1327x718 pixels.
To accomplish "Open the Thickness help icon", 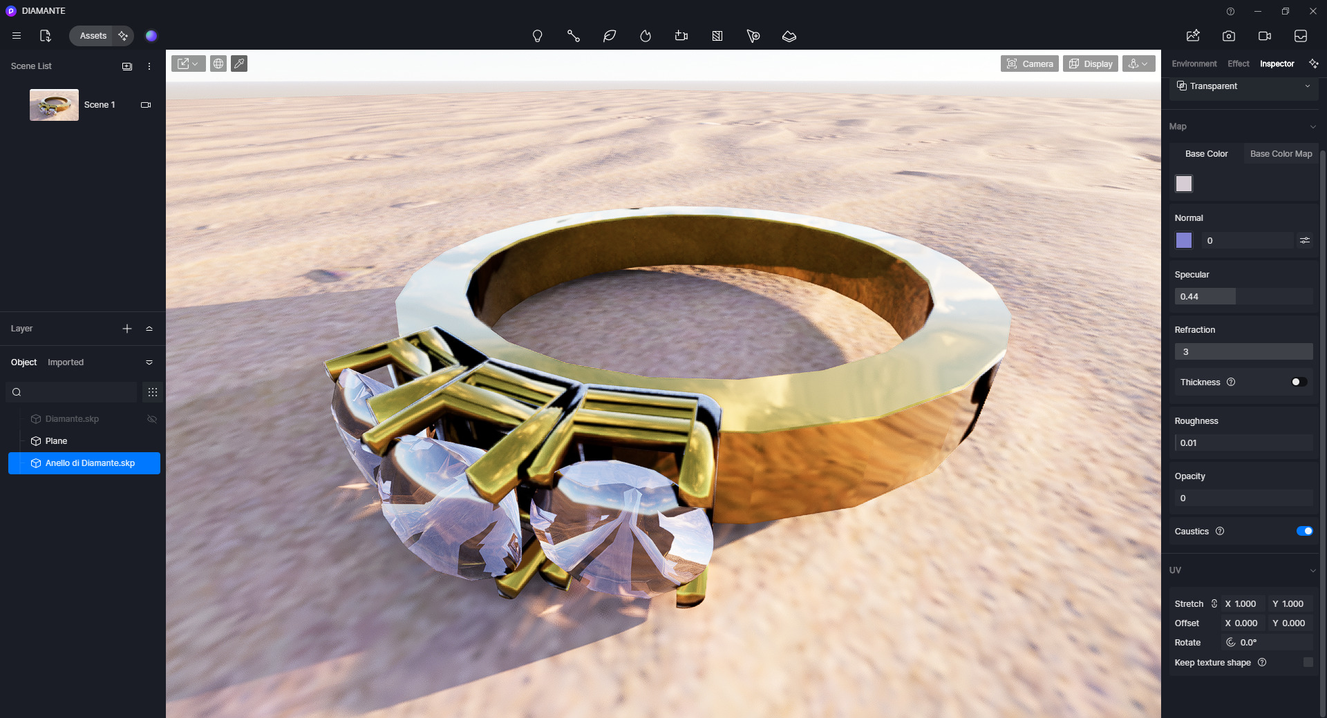I will (x=1231, y=382).
